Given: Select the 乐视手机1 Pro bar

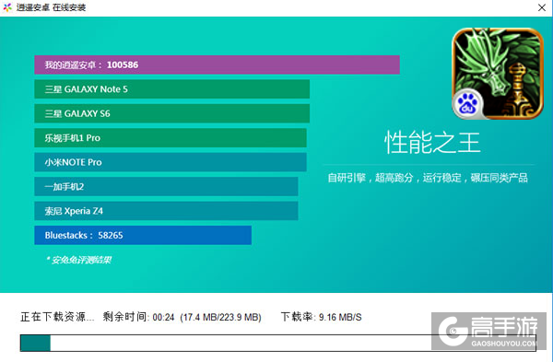Looking at the screenshot, I should click(171, 138).
